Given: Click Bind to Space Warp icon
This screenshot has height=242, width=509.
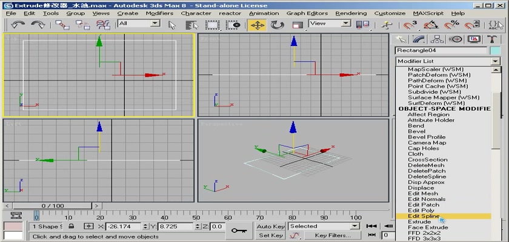Looking at the screenshot, I should pos(103,25).
